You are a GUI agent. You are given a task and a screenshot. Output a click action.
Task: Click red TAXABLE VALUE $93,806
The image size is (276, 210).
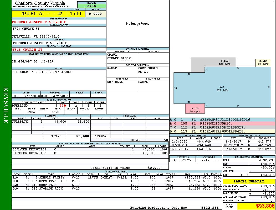(x=265, y=206)
